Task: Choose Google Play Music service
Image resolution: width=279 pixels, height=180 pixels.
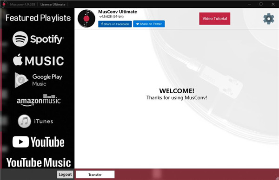Action: pos(38,80)
